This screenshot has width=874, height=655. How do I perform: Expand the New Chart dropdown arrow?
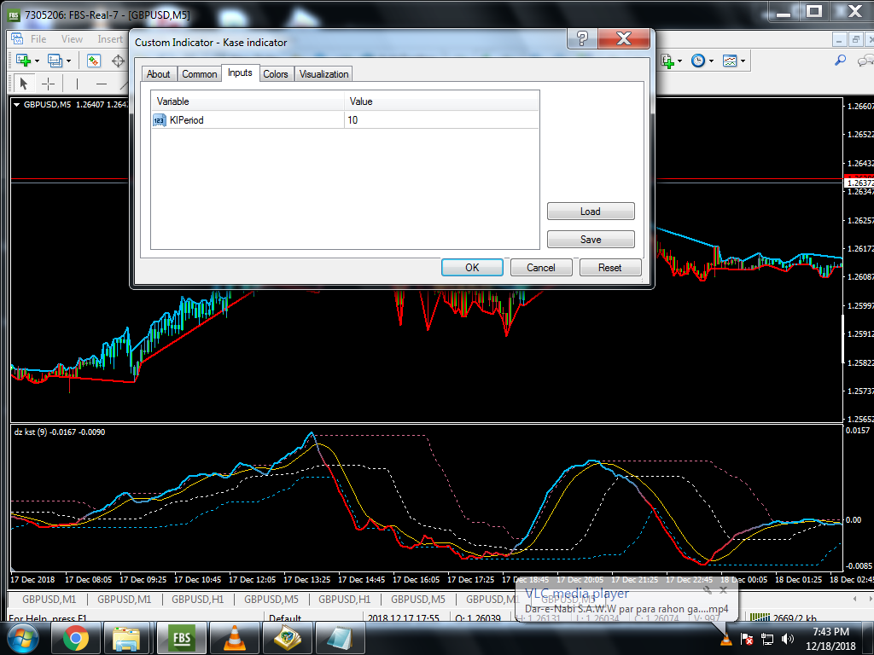coord(38,61)
